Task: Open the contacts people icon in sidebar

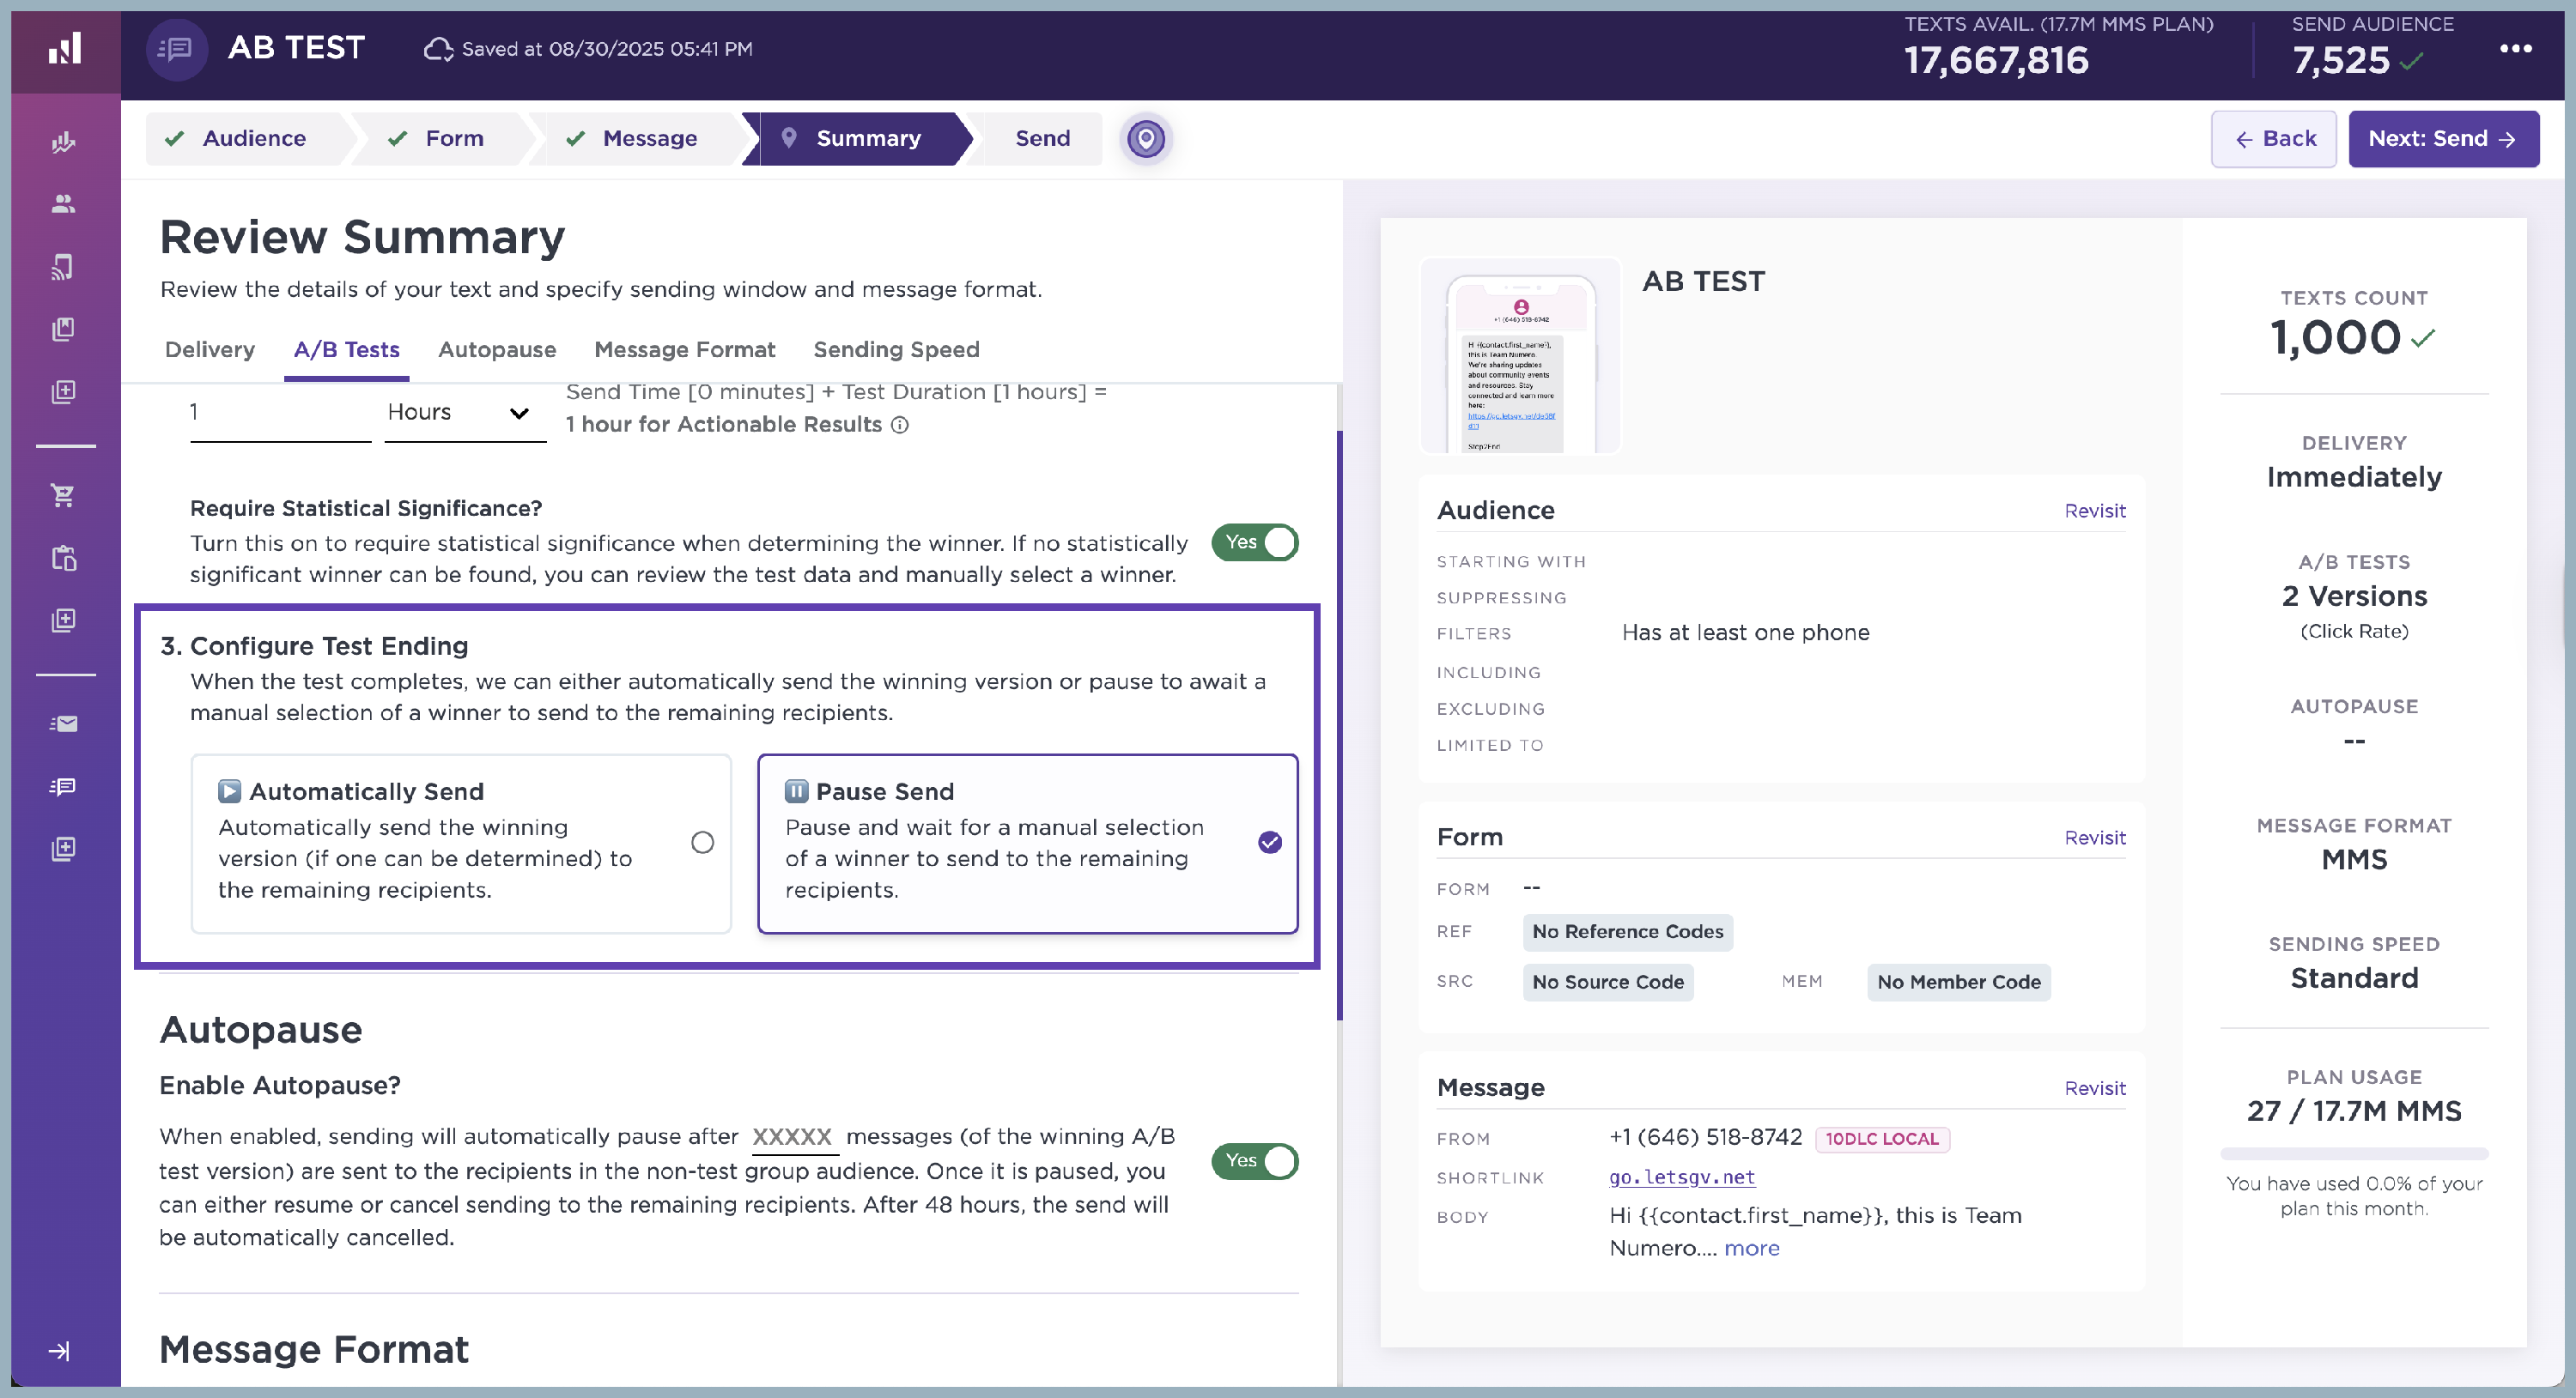Action: coord(63,204)
